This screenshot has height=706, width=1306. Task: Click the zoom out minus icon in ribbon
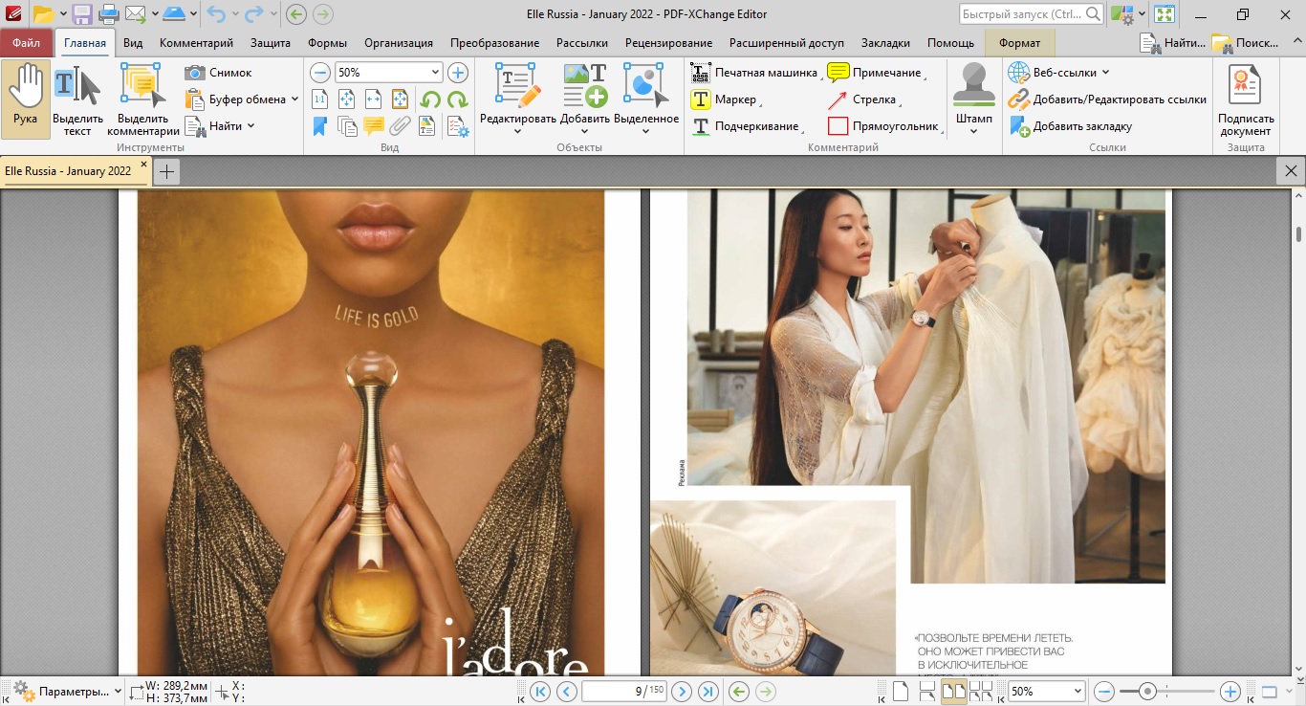click(x=320, y=73)
